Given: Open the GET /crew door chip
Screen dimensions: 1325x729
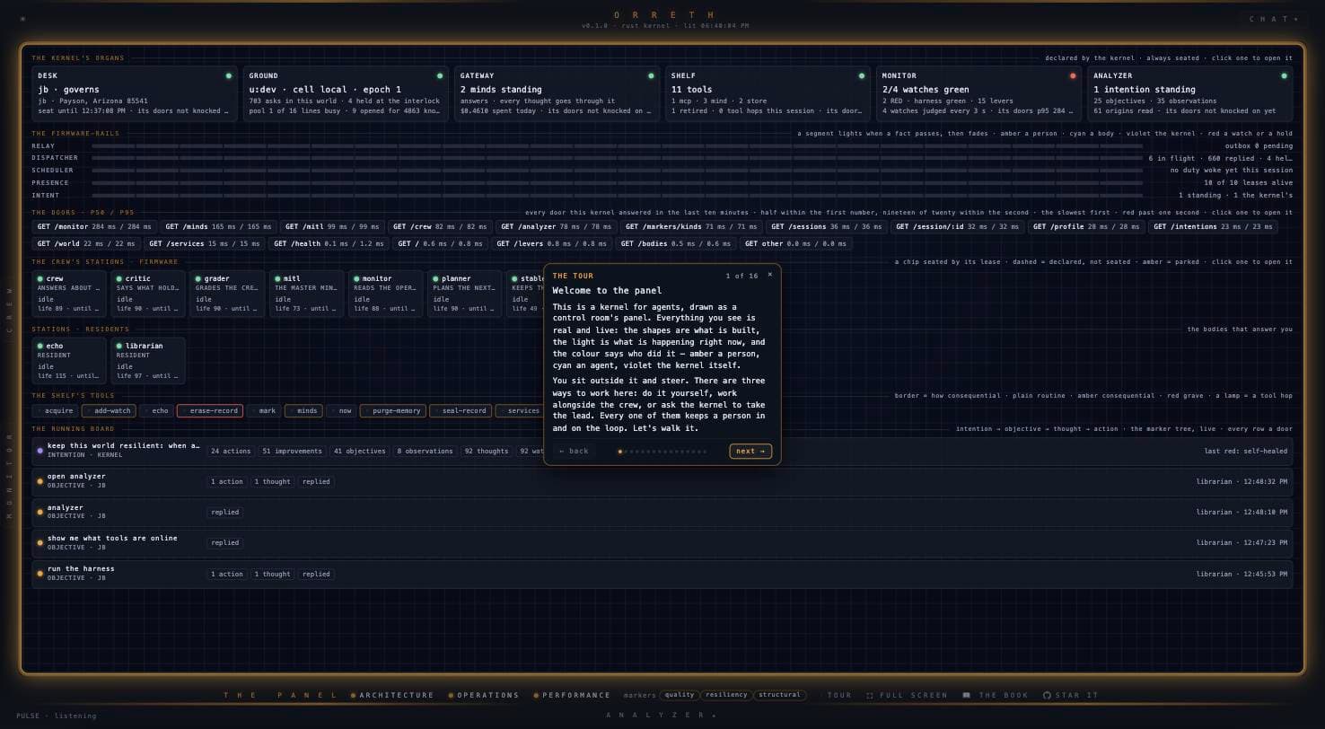Looking at the screenshot, I should click(439, 226).
